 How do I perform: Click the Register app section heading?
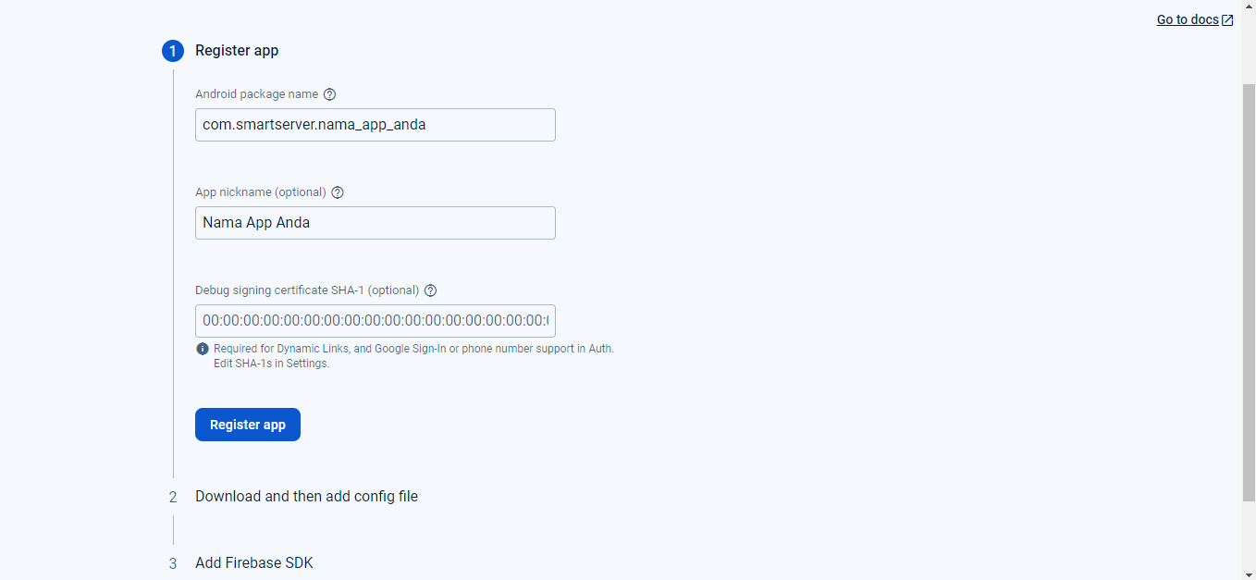236,51
